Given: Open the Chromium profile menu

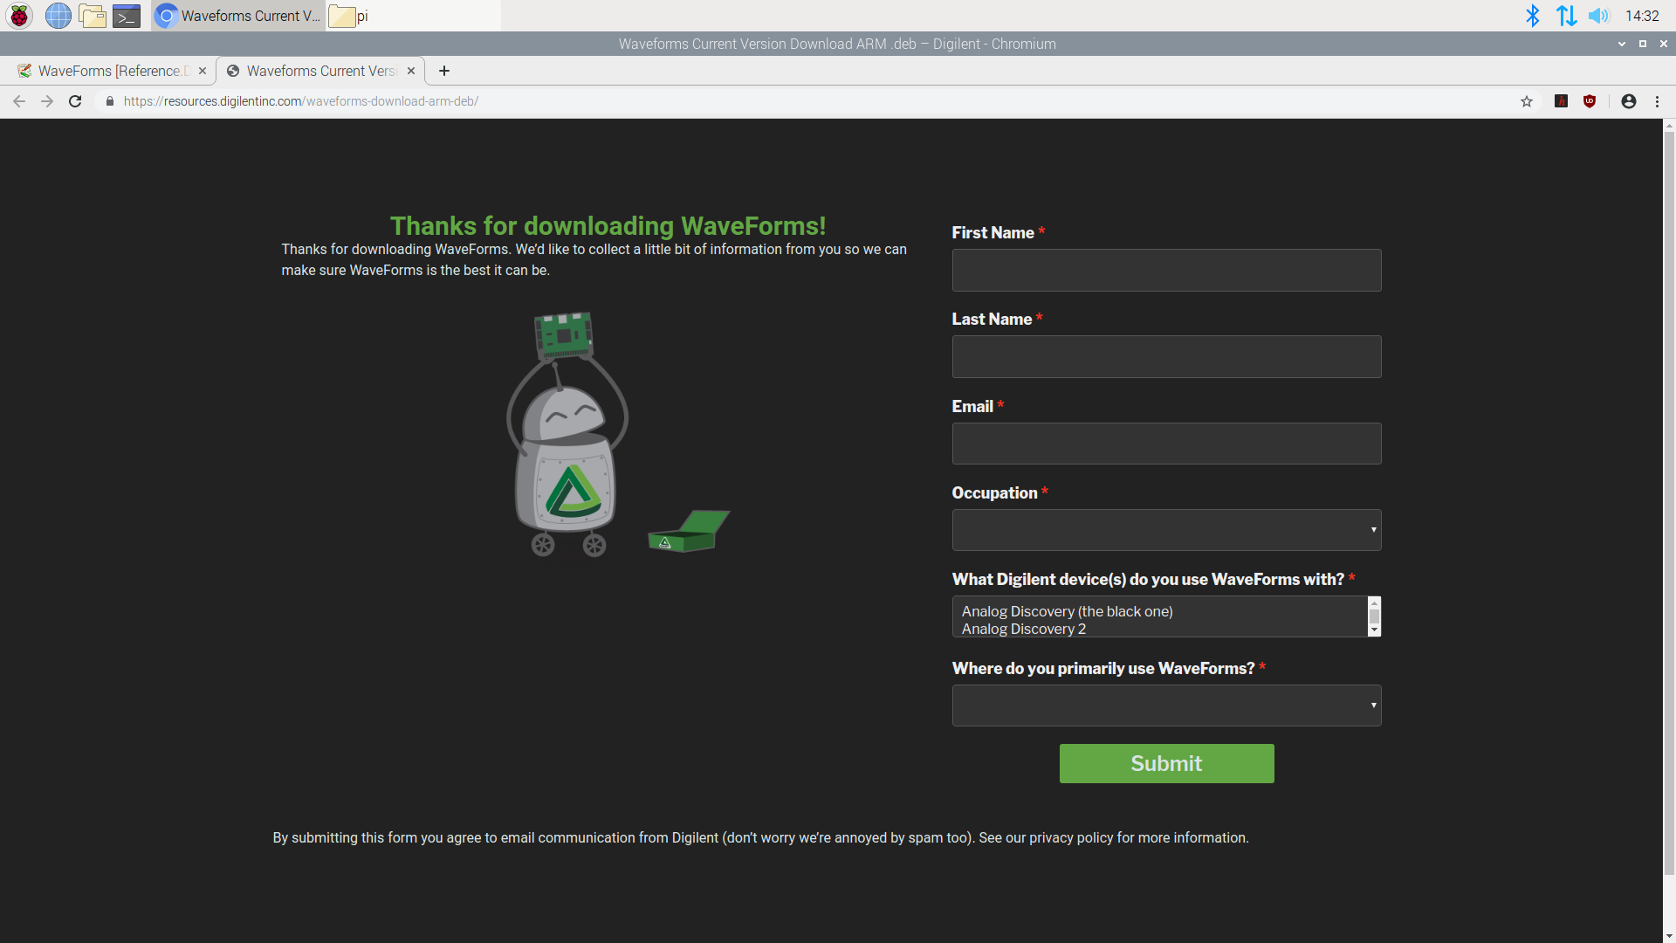Looking at the screenshot, I should [x=1629, y=101].
